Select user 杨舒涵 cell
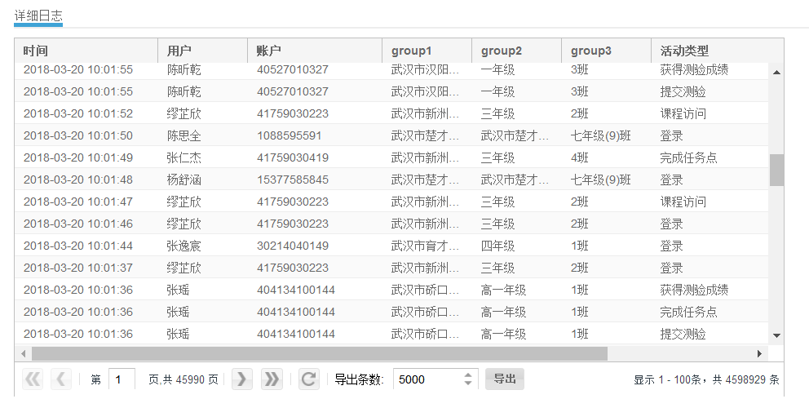Screen dimensions: 809x399 pos(183,180)
